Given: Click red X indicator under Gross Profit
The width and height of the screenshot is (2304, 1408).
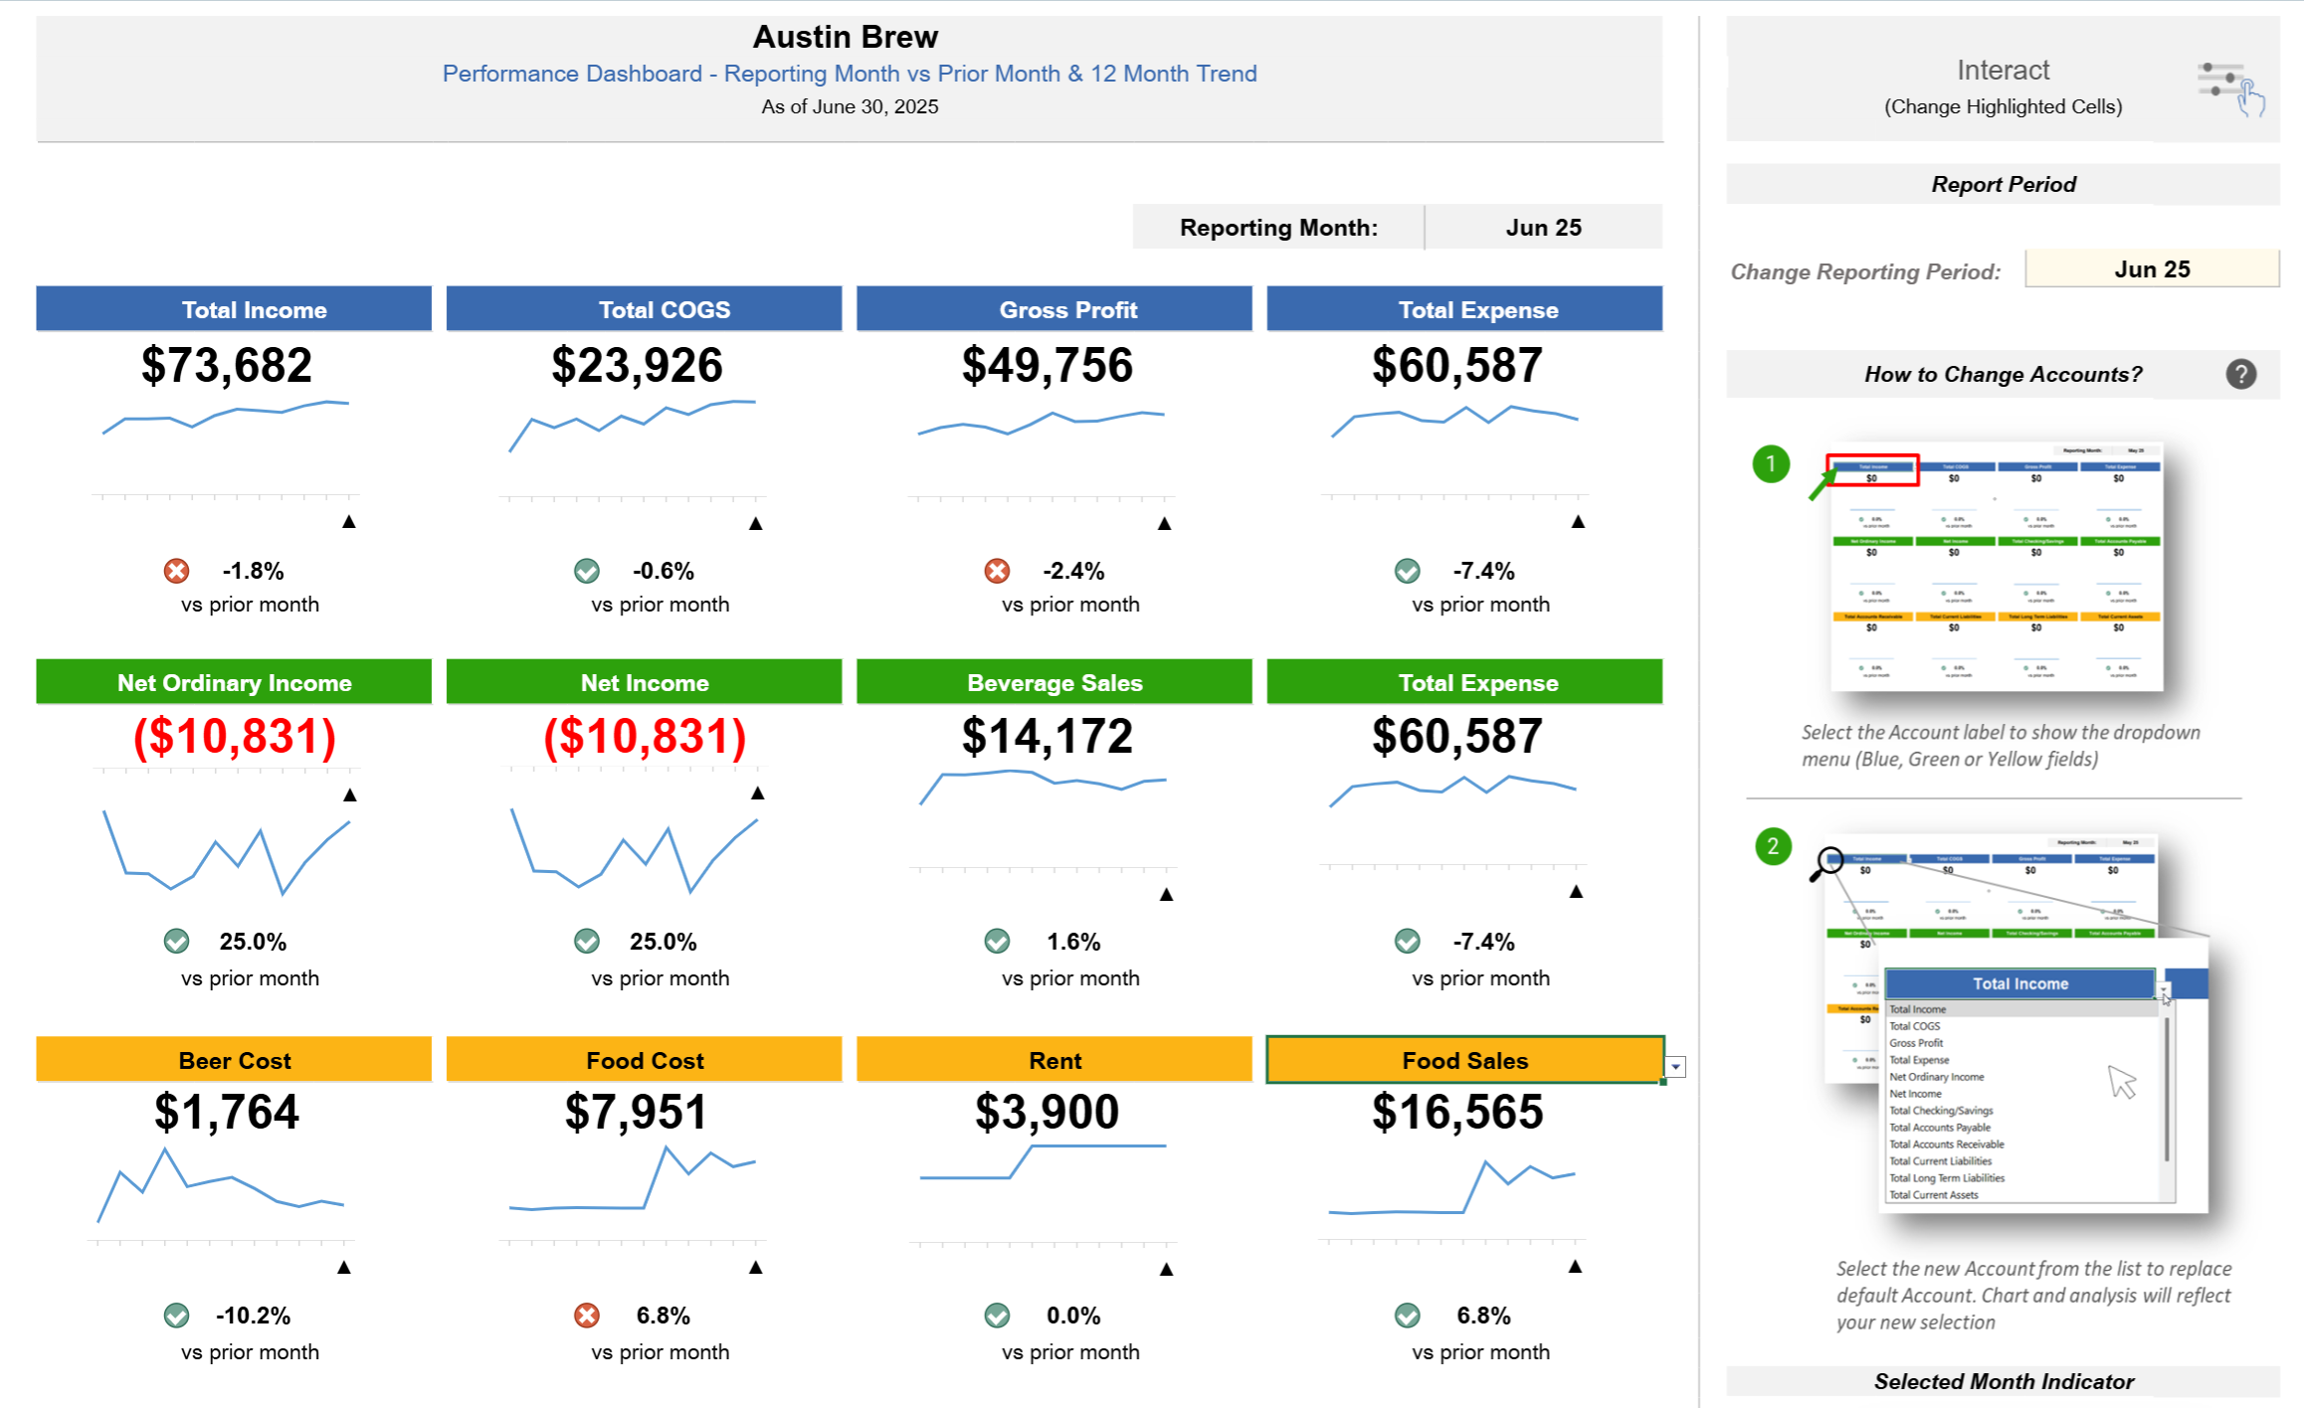Looking at the screenshot, I should [997, 571].
